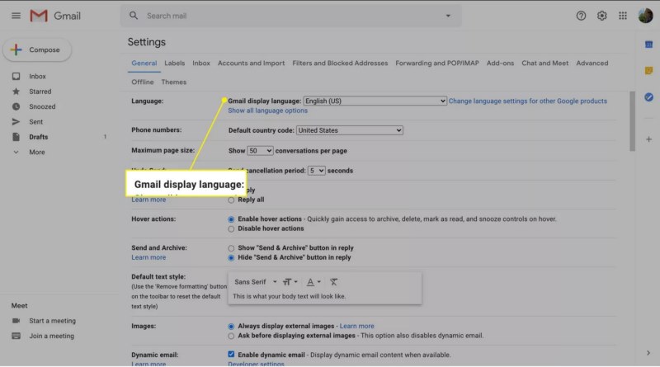
Task: Hide the side panel arrow
Action: click(x=648, y=353)
